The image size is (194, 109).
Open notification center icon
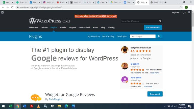pyautogui.click(x=189, y=106)
